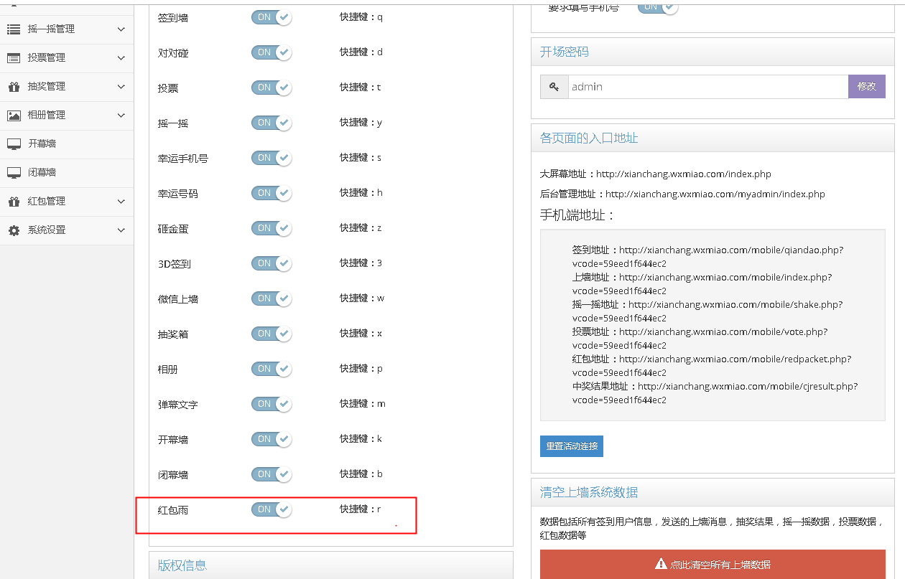905x579 pixels.
Task: Expand the 抽奖管理 chevron arrow
Action: pyautogui.click(x=121, y=87)
